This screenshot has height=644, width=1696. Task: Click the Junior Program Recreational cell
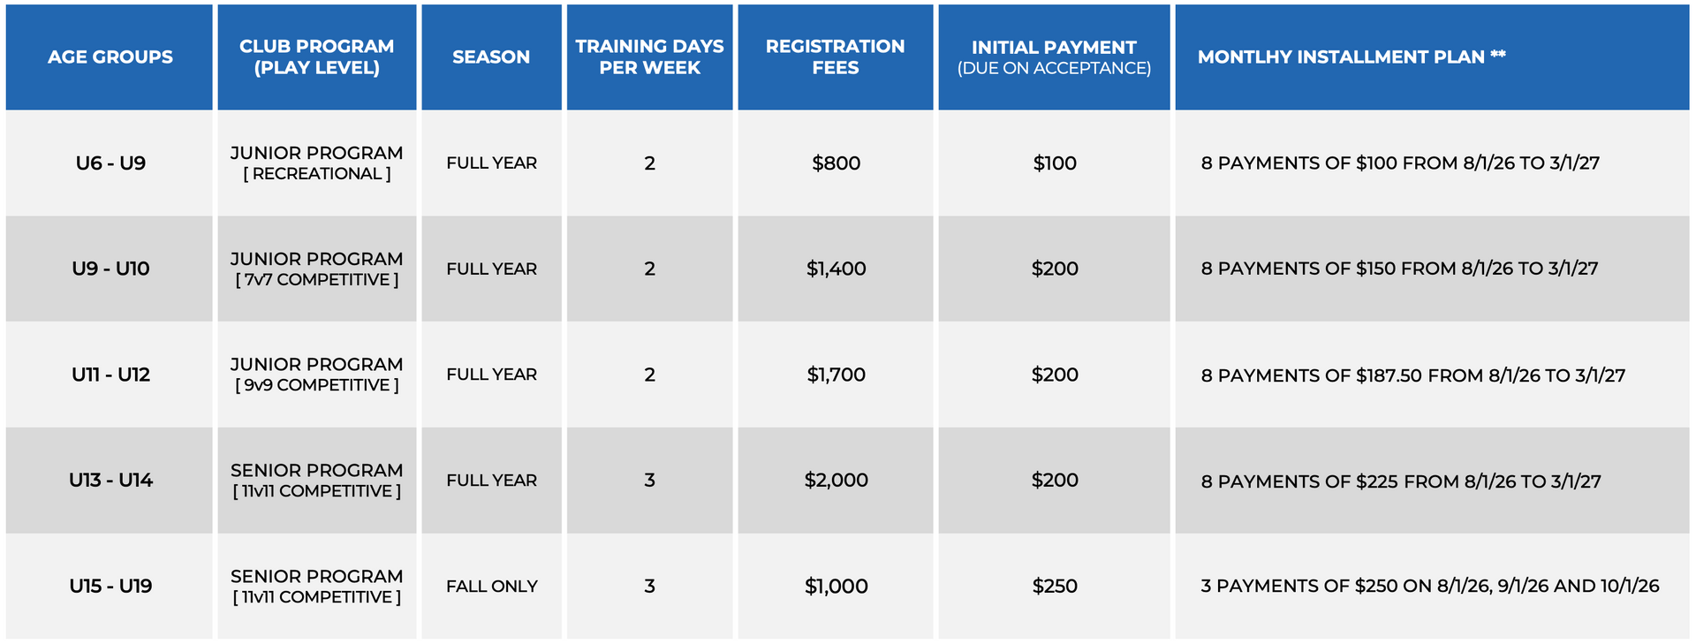(317, 163)
